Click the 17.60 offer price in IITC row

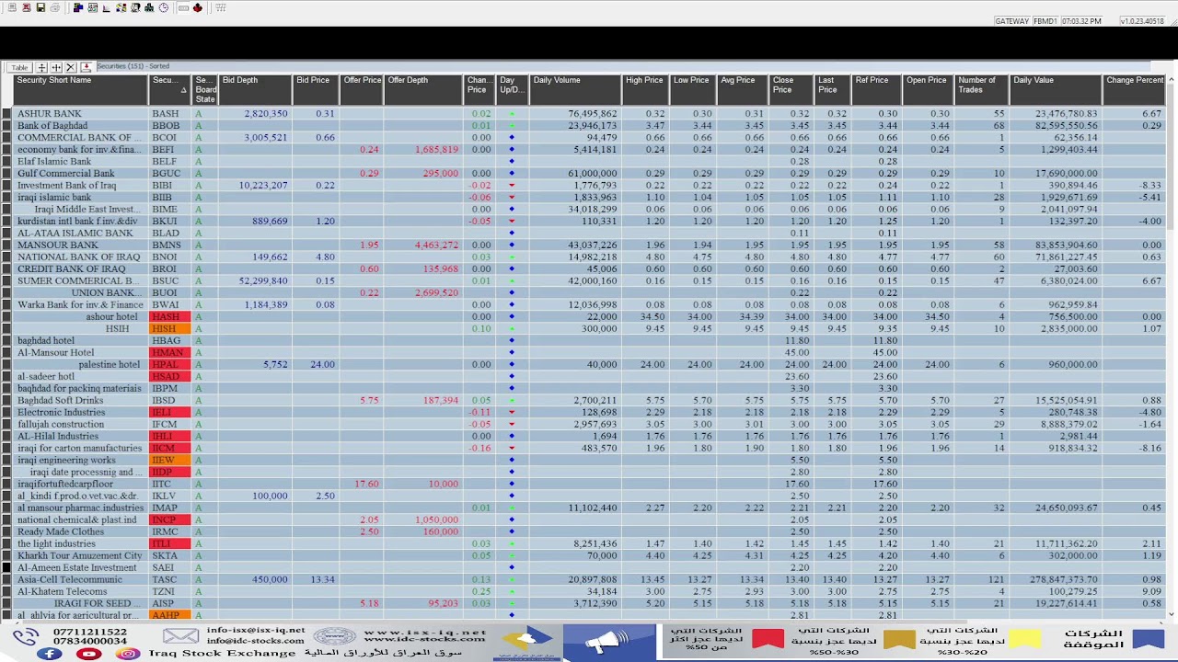pyautogui.click(x=366, y=485)
